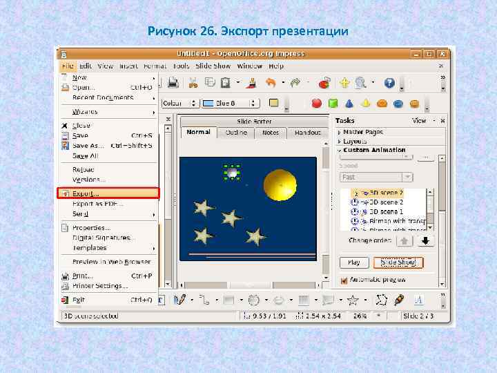Screen dimensions: 497x373
Task: Choose Export... from the File menu
Action: [108, 193]
